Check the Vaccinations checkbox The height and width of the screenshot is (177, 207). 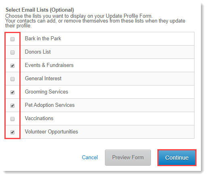tap(13, 119)
